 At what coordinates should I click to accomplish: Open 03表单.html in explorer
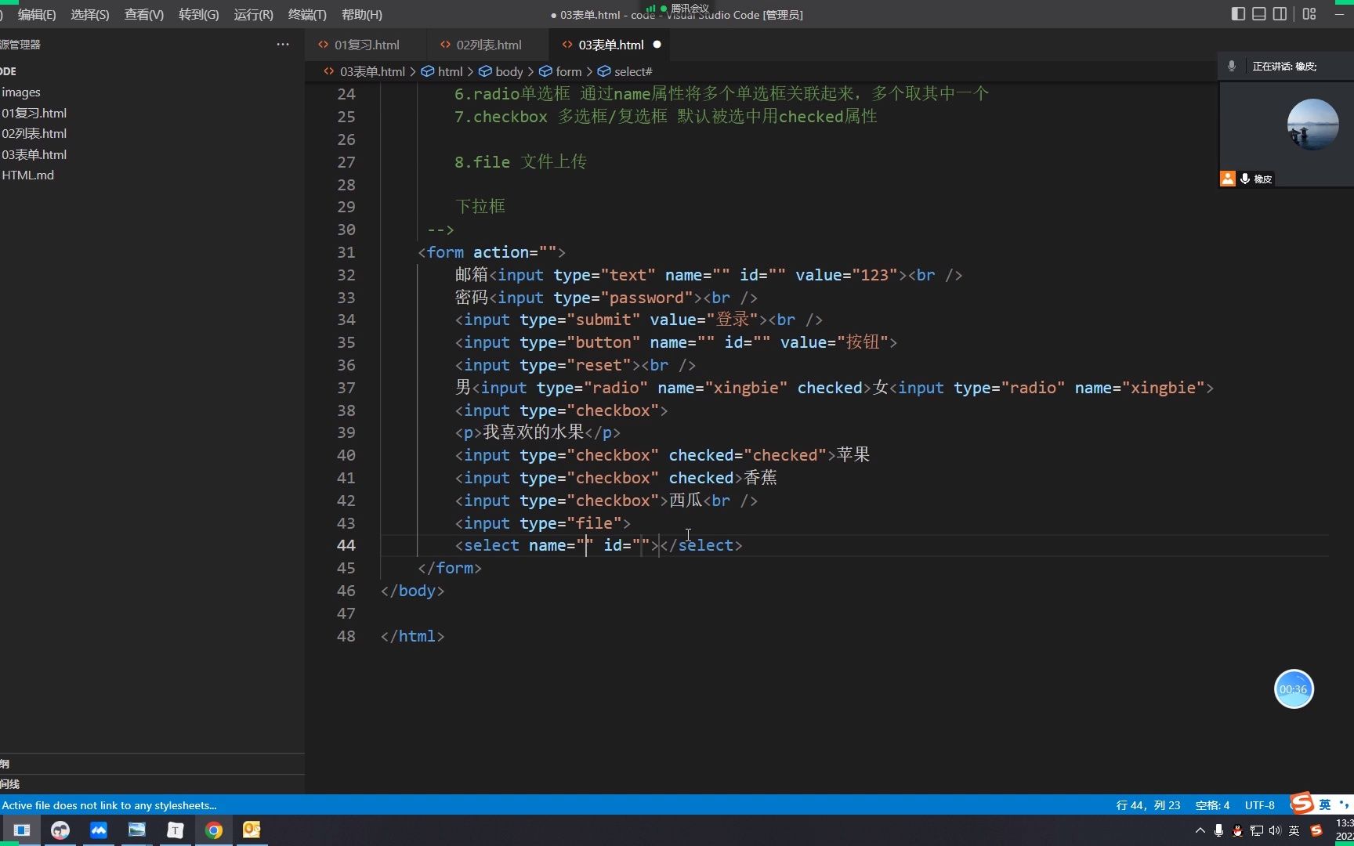pyautogui.click(x=152, y=154)
